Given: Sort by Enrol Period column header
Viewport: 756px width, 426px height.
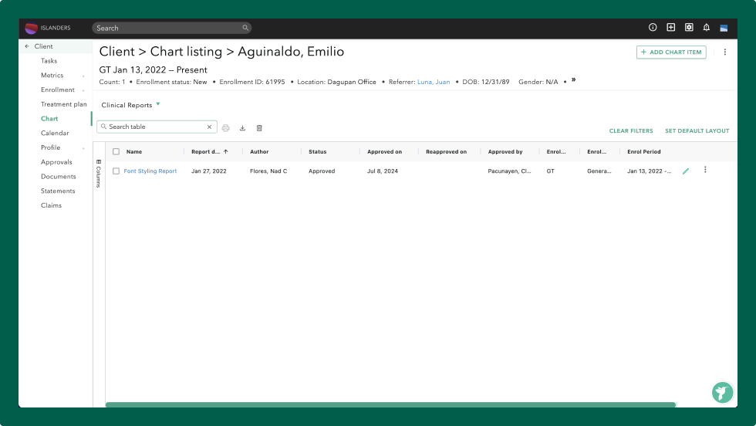Looking at the screenshot, I should click(x=643, y=151).
